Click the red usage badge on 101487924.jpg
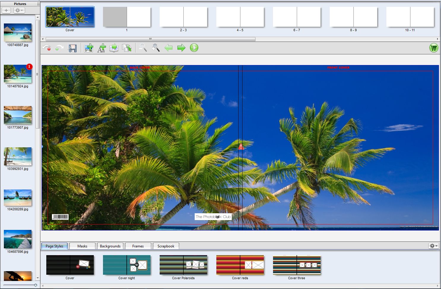Viewport: 441px width, 289px height. (x=29, y=67)
